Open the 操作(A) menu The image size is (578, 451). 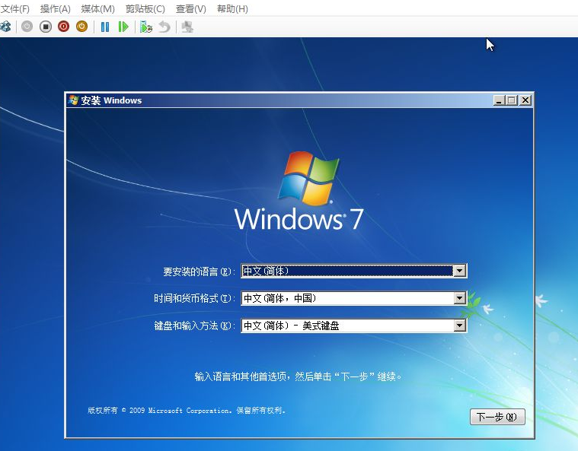[55, 8]
